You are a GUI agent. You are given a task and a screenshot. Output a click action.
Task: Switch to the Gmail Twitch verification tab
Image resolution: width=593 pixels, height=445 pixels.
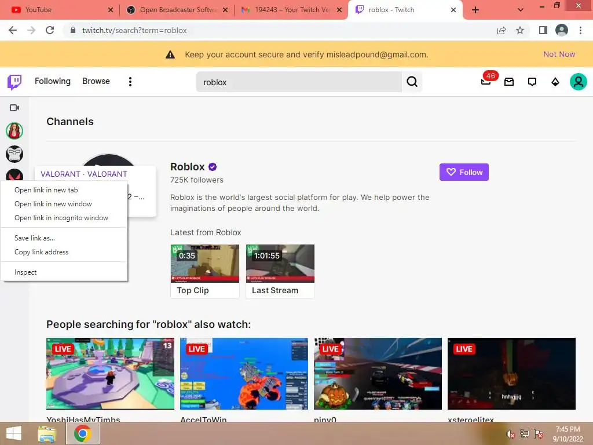point(292,10)
